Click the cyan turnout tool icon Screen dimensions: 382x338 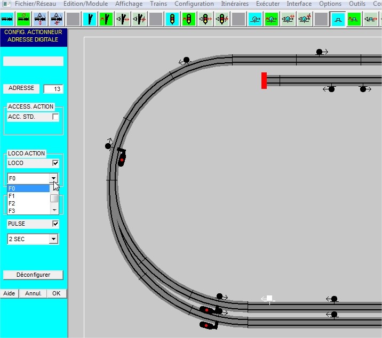[x=90, y=19]
